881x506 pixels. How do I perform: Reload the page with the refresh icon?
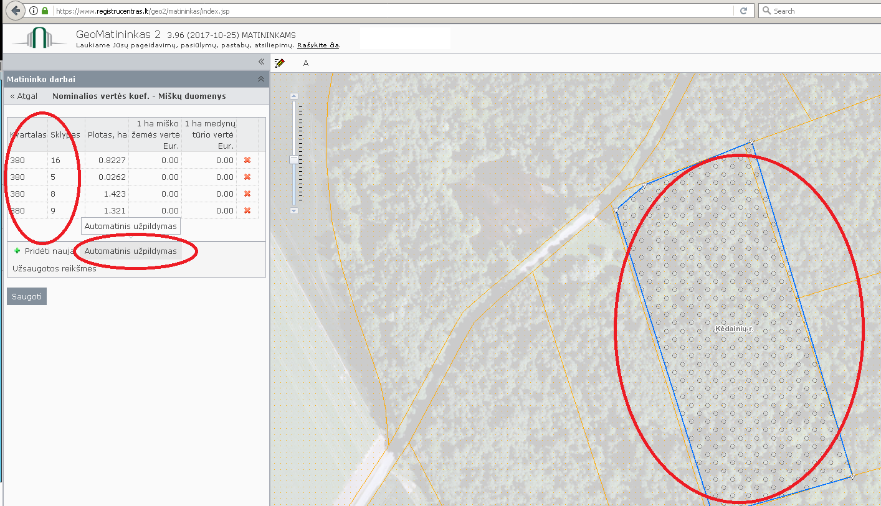click(x=743, y=11)
